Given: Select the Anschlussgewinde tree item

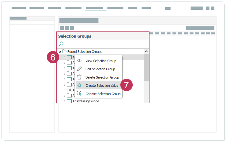Looking at the screenshot, I should (85, 101).
